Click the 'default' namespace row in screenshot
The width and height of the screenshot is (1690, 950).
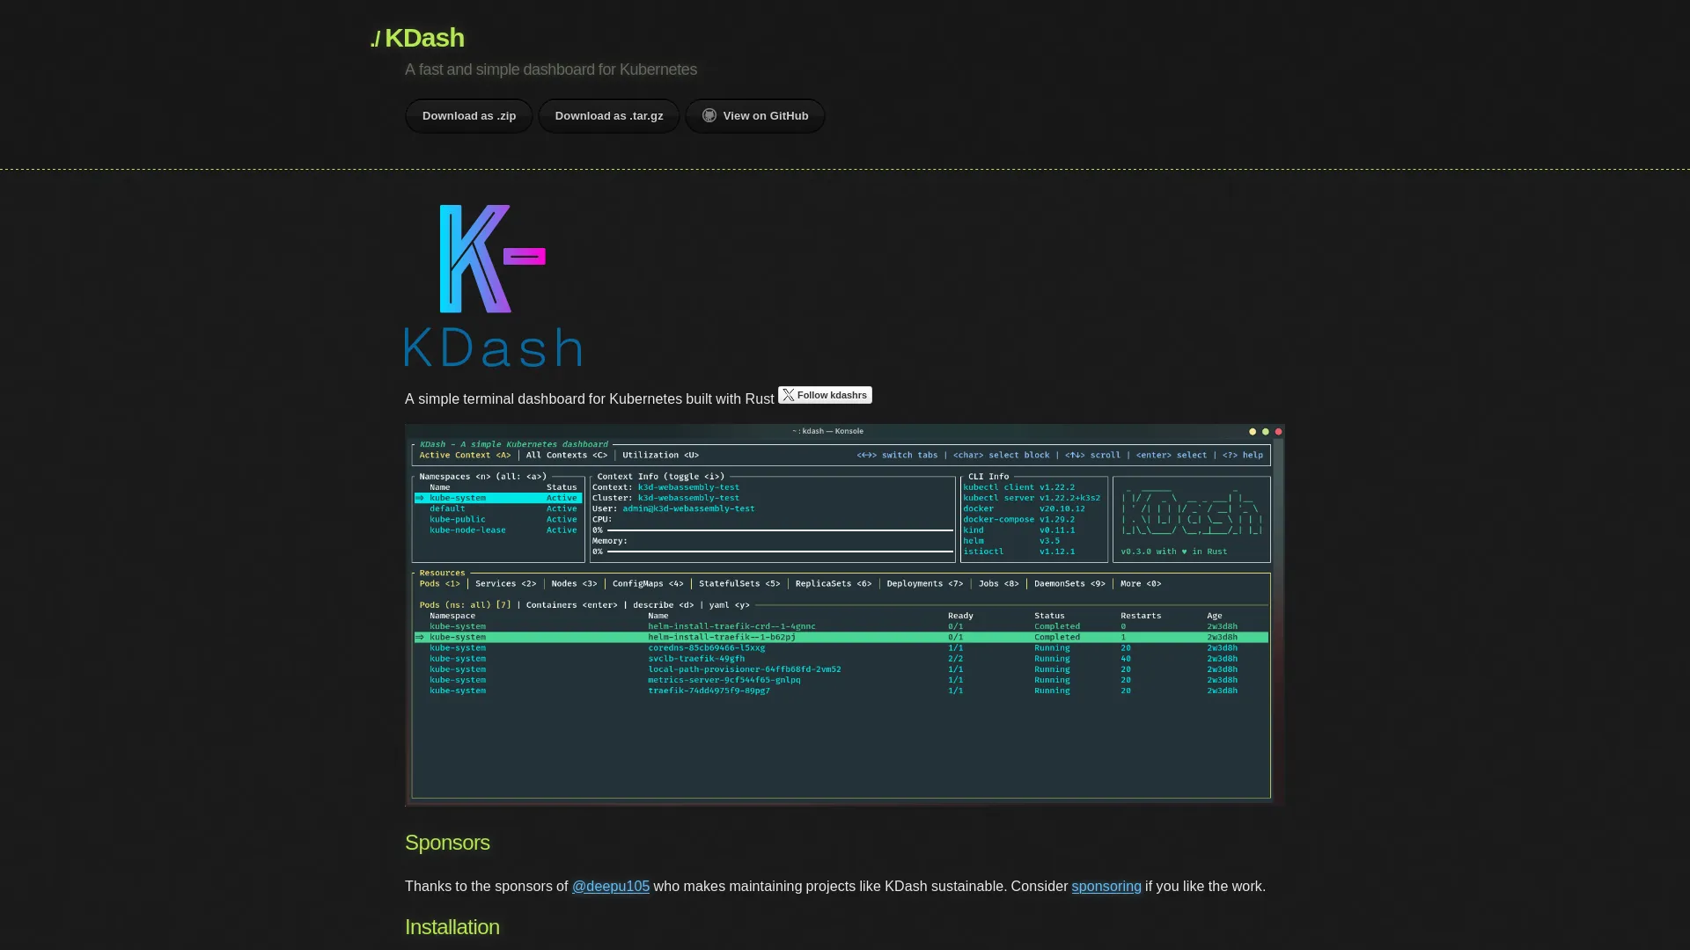(x=498, y=508)
